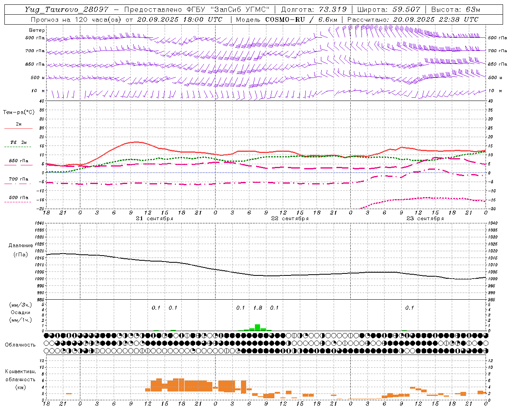Click the Ветер panel label
509x407 pixels.
(37, 30)
